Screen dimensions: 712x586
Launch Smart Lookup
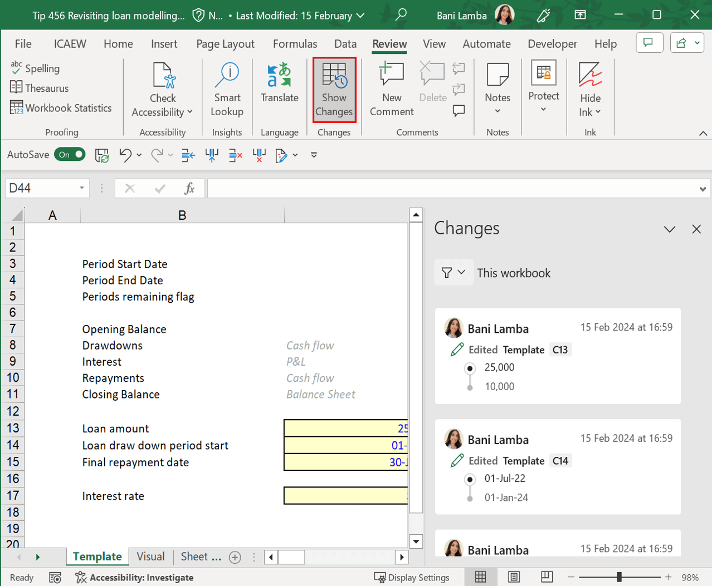[227, 89]
